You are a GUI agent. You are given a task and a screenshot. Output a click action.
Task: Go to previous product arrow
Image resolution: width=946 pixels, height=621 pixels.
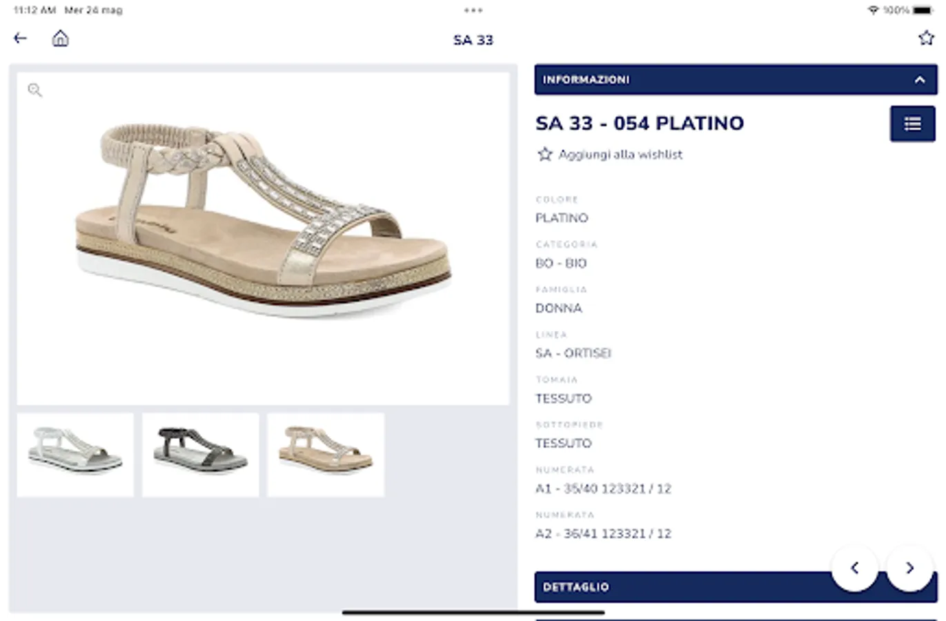(x=854, y=568)
